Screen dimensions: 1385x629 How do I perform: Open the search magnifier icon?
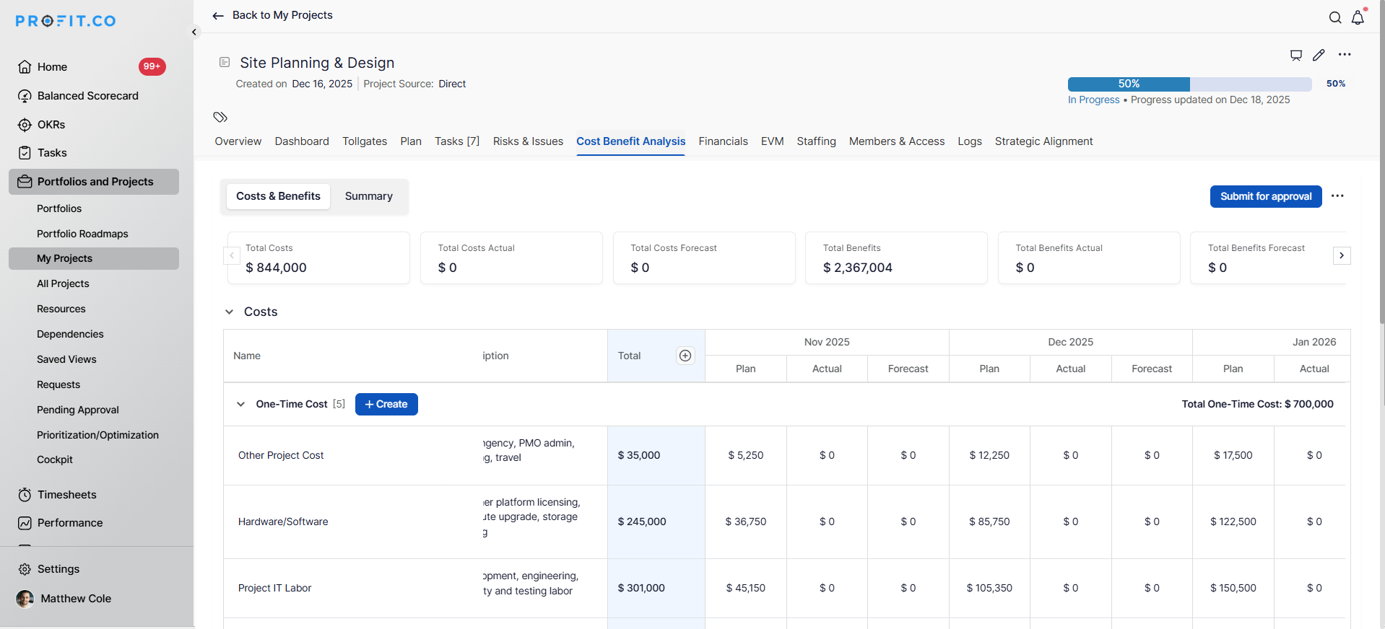pos(1335,18)
